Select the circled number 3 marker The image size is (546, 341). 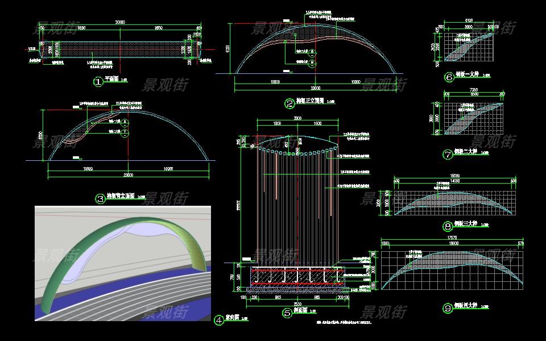[100, 199]
